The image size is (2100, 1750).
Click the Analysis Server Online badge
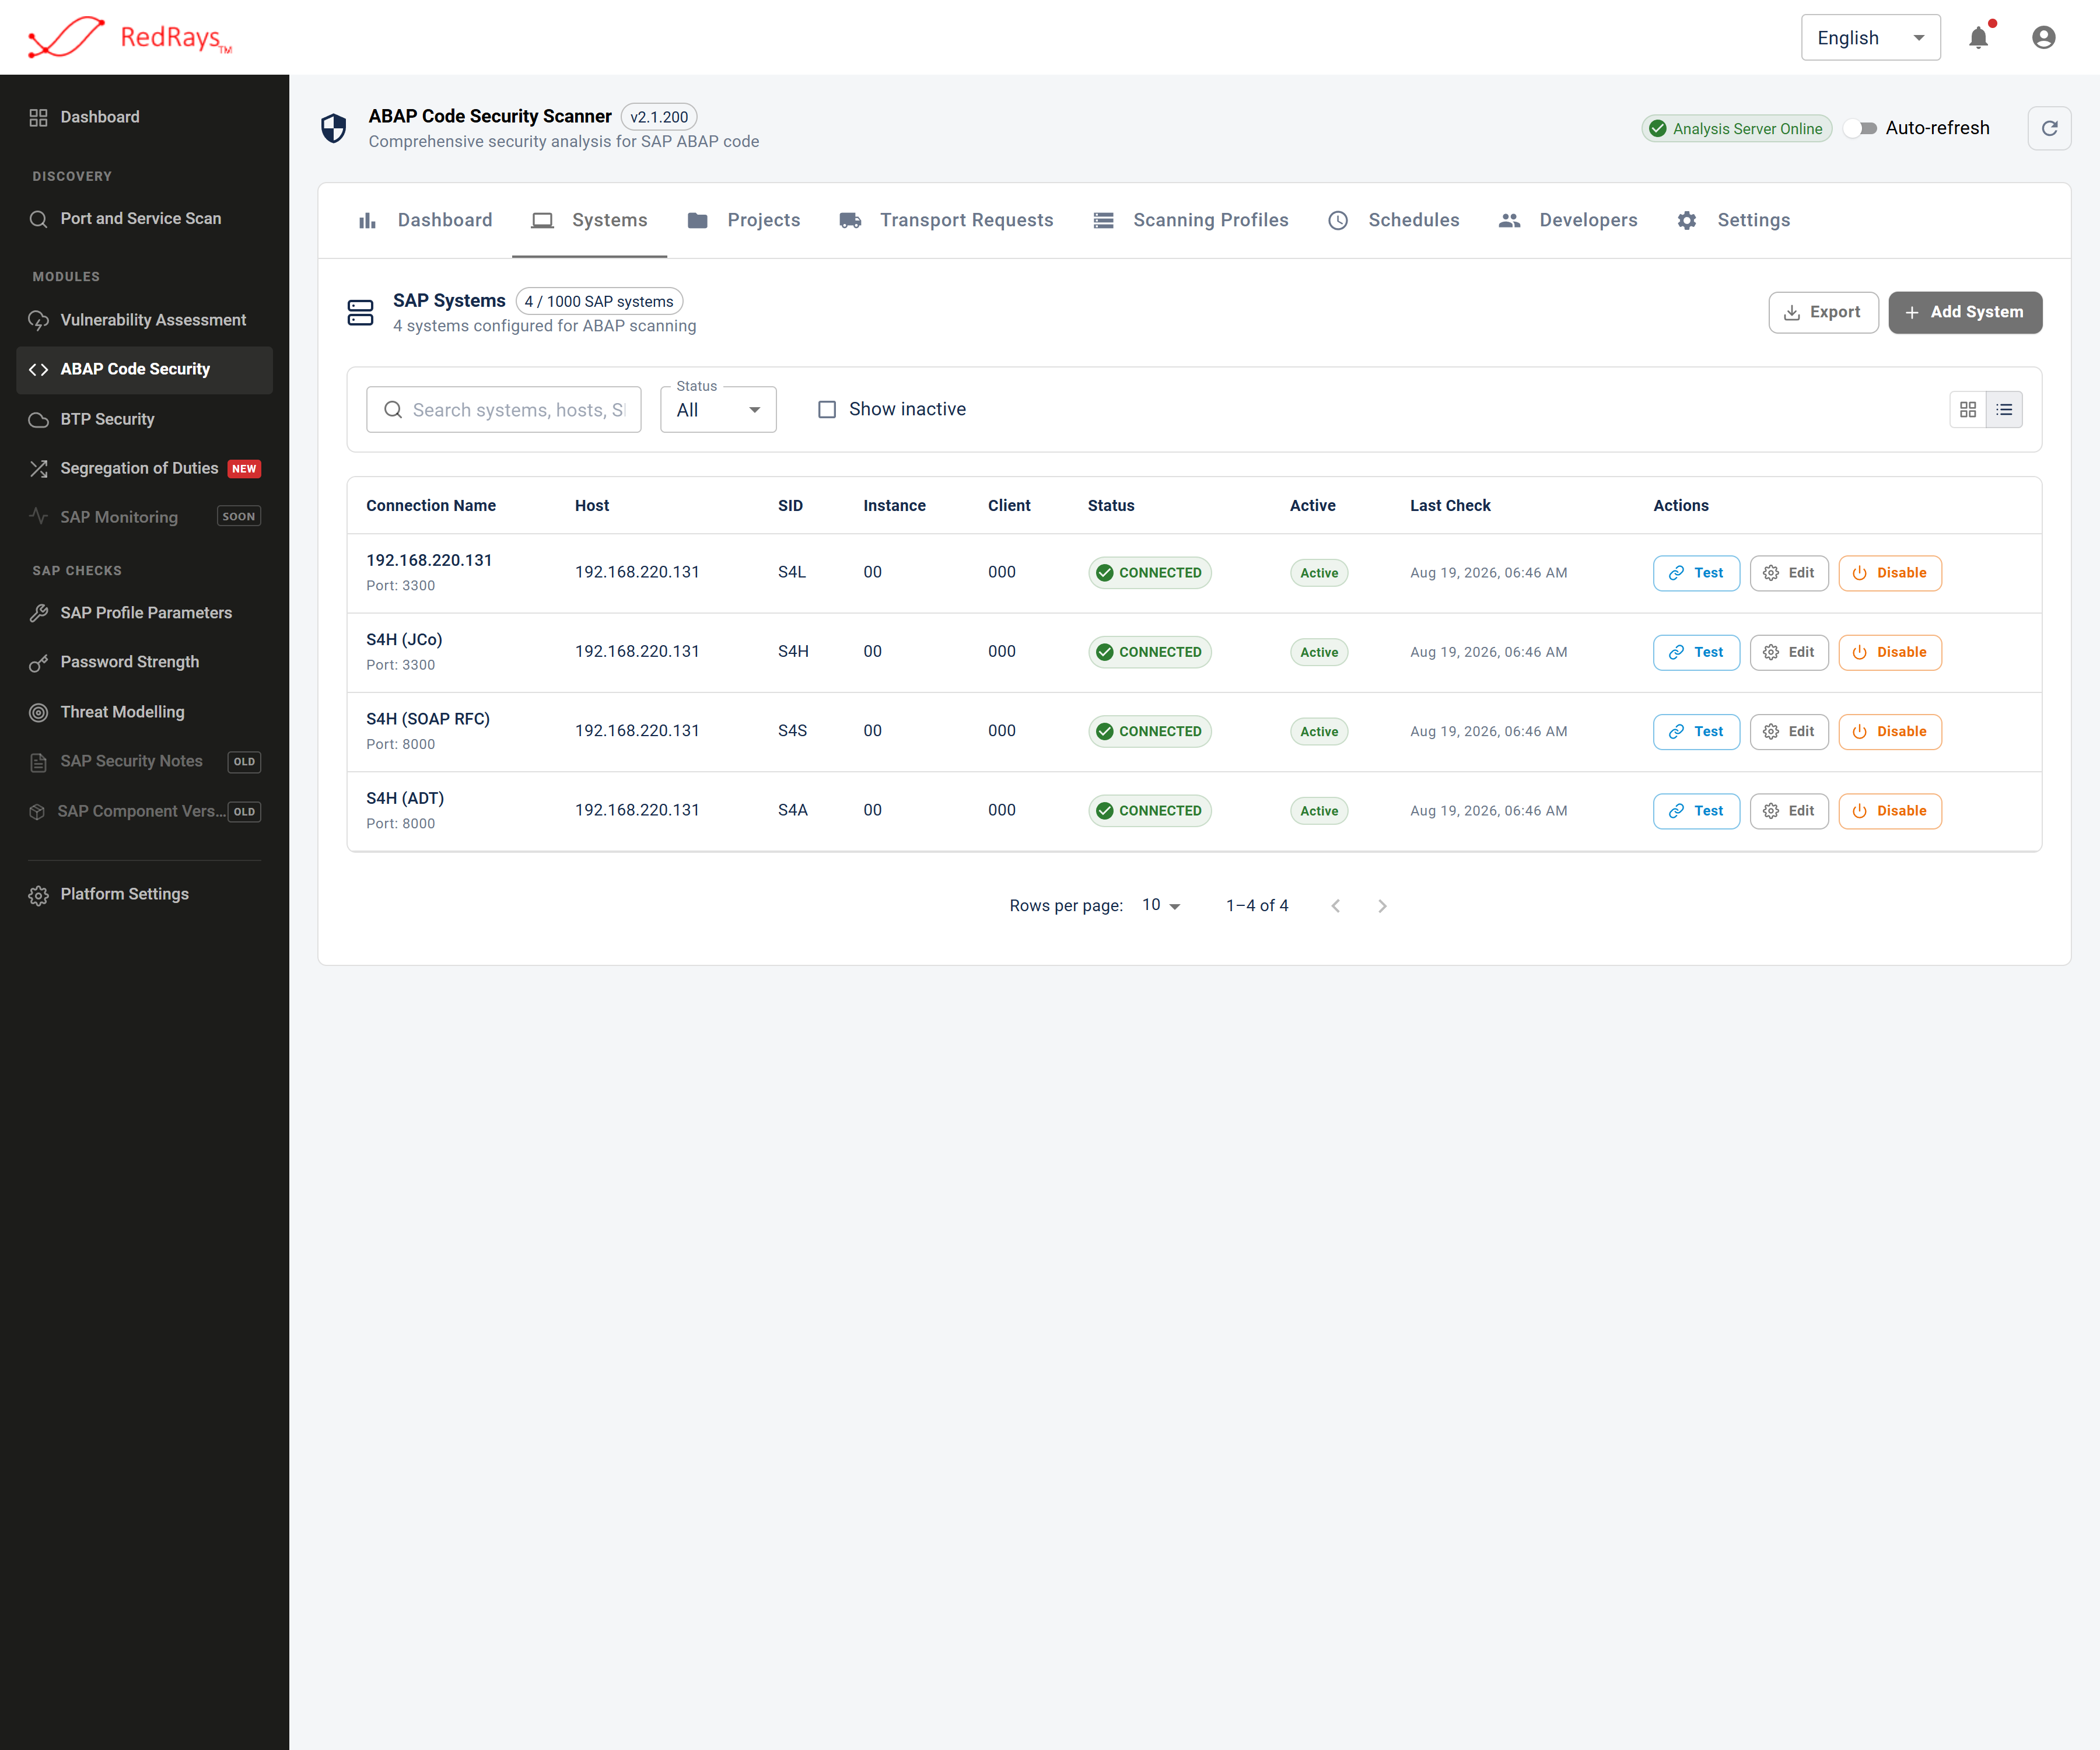point(1736,129)
